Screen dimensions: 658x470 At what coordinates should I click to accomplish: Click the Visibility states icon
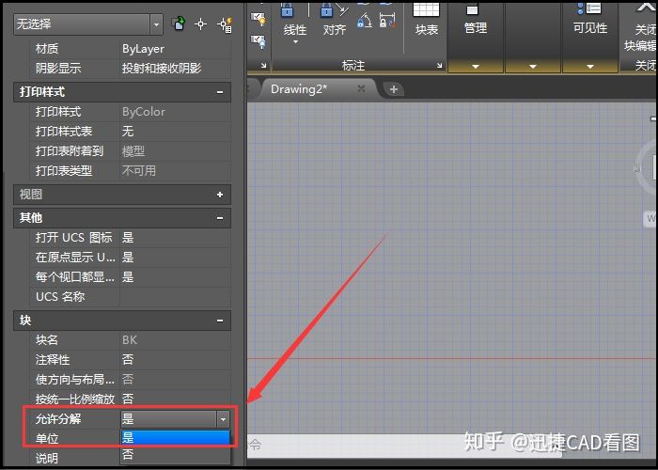coord(589,8)
